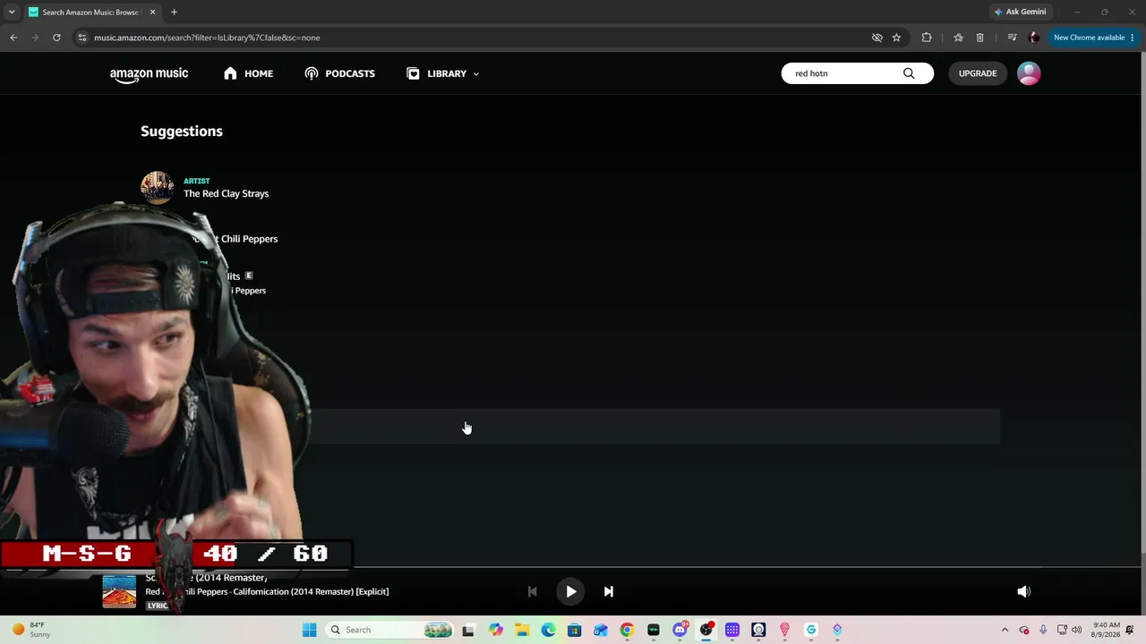Click the third-party cookies blocked eye icon
Viewport: 1146px width, 644px height.
877,38
